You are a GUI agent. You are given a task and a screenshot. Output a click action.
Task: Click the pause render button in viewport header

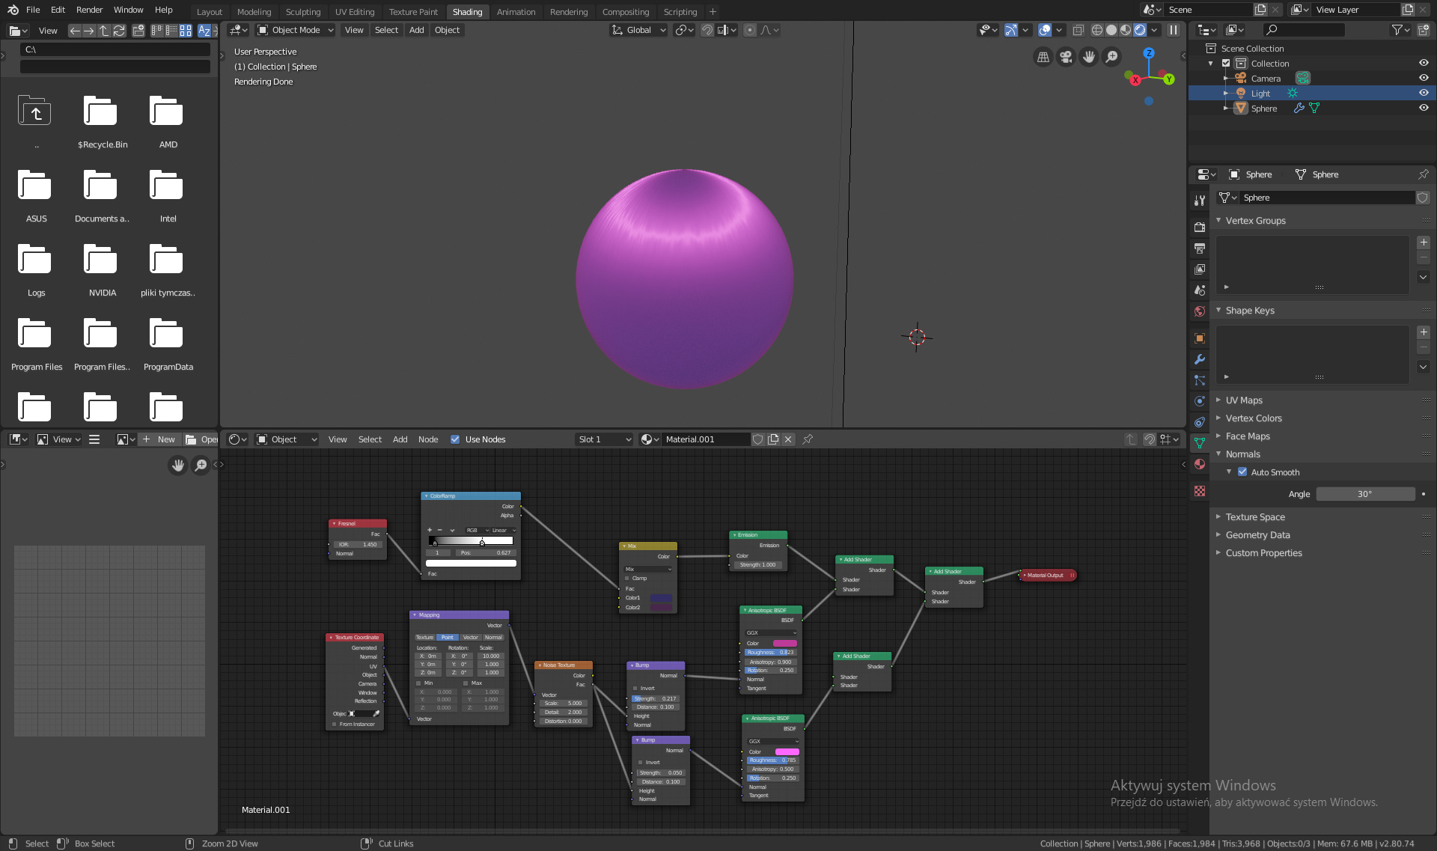click(x=1173, y=30)
